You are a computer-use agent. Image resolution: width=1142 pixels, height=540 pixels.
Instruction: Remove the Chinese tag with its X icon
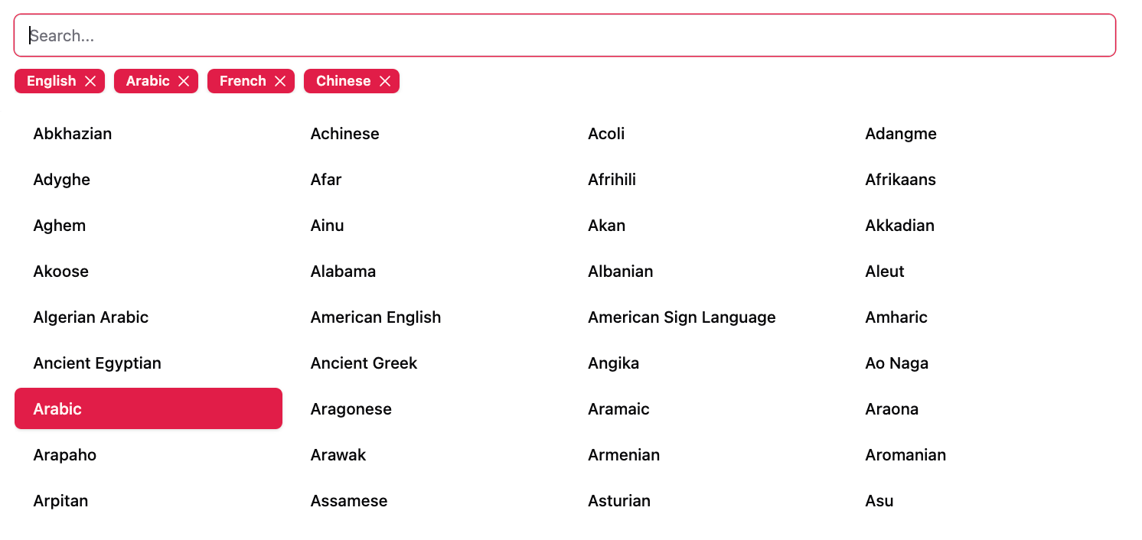(385, 81)
